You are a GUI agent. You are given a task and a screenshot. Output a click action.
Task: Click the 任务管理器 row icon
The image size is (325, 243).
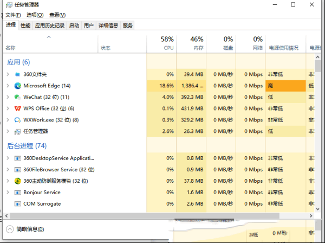click(x=18, y=131)
